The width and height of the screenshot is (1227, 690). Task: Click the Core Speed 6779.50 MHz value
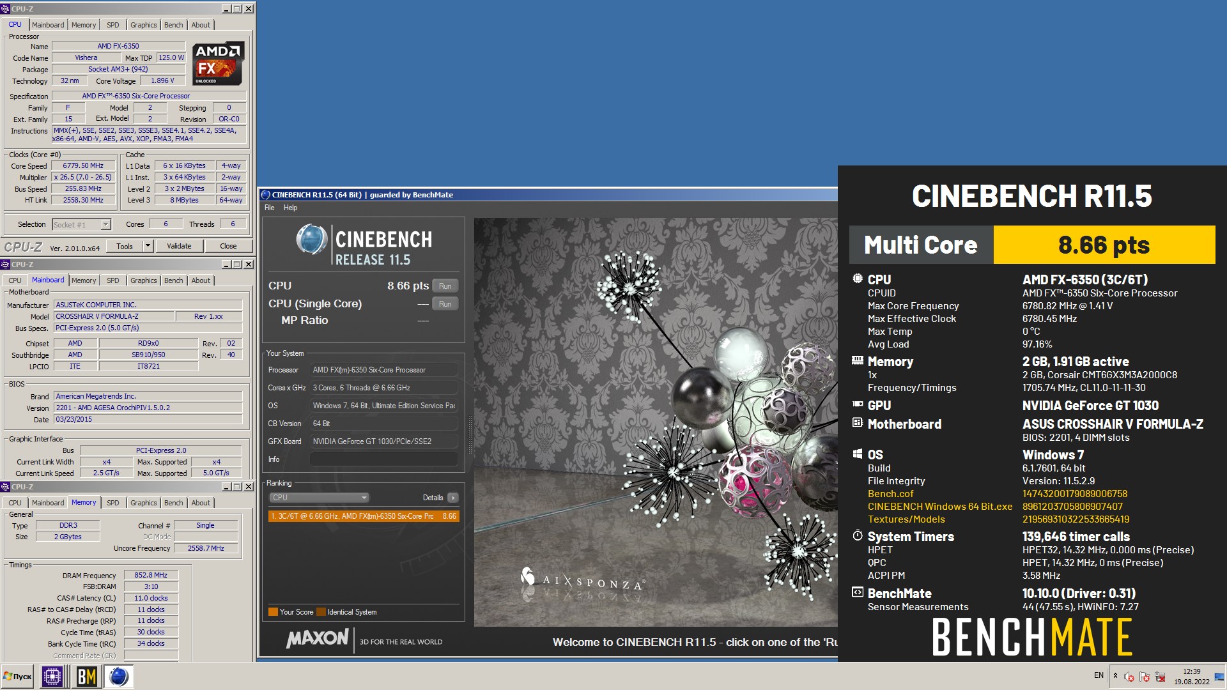pos(83,165)
